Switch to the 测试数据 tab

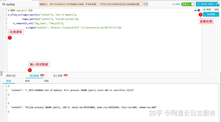(34, 76)
